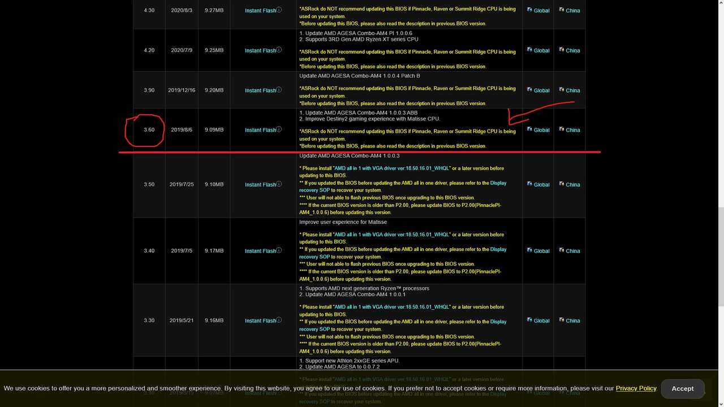
Task: Download BIOS 3.60 from China server
Action: pyautogui.click(x=570, y=130)
